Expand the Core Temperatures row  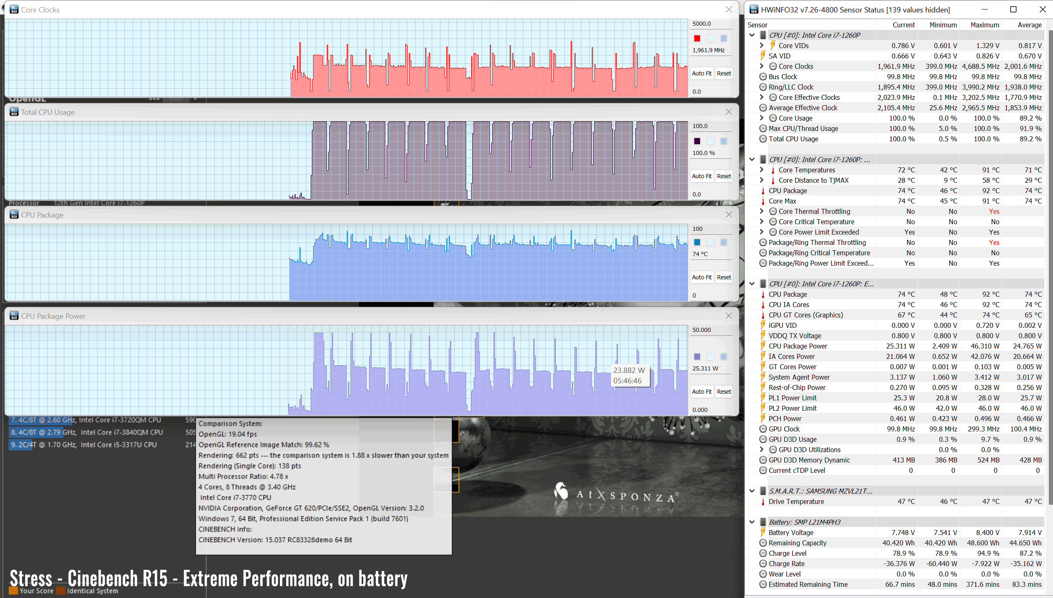pyautogui.click(x=762, y=170)
